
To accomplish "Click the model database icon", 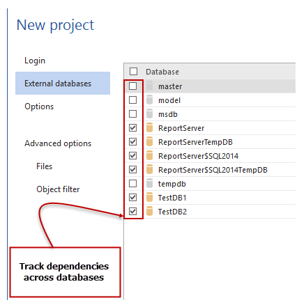I will coord(150,100).
